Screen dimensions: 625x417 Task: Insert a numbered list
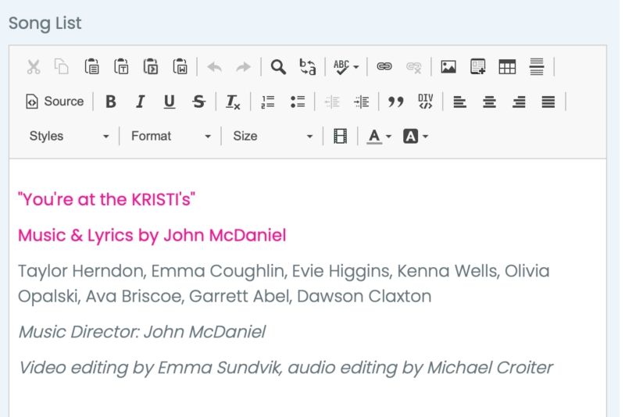268,102
